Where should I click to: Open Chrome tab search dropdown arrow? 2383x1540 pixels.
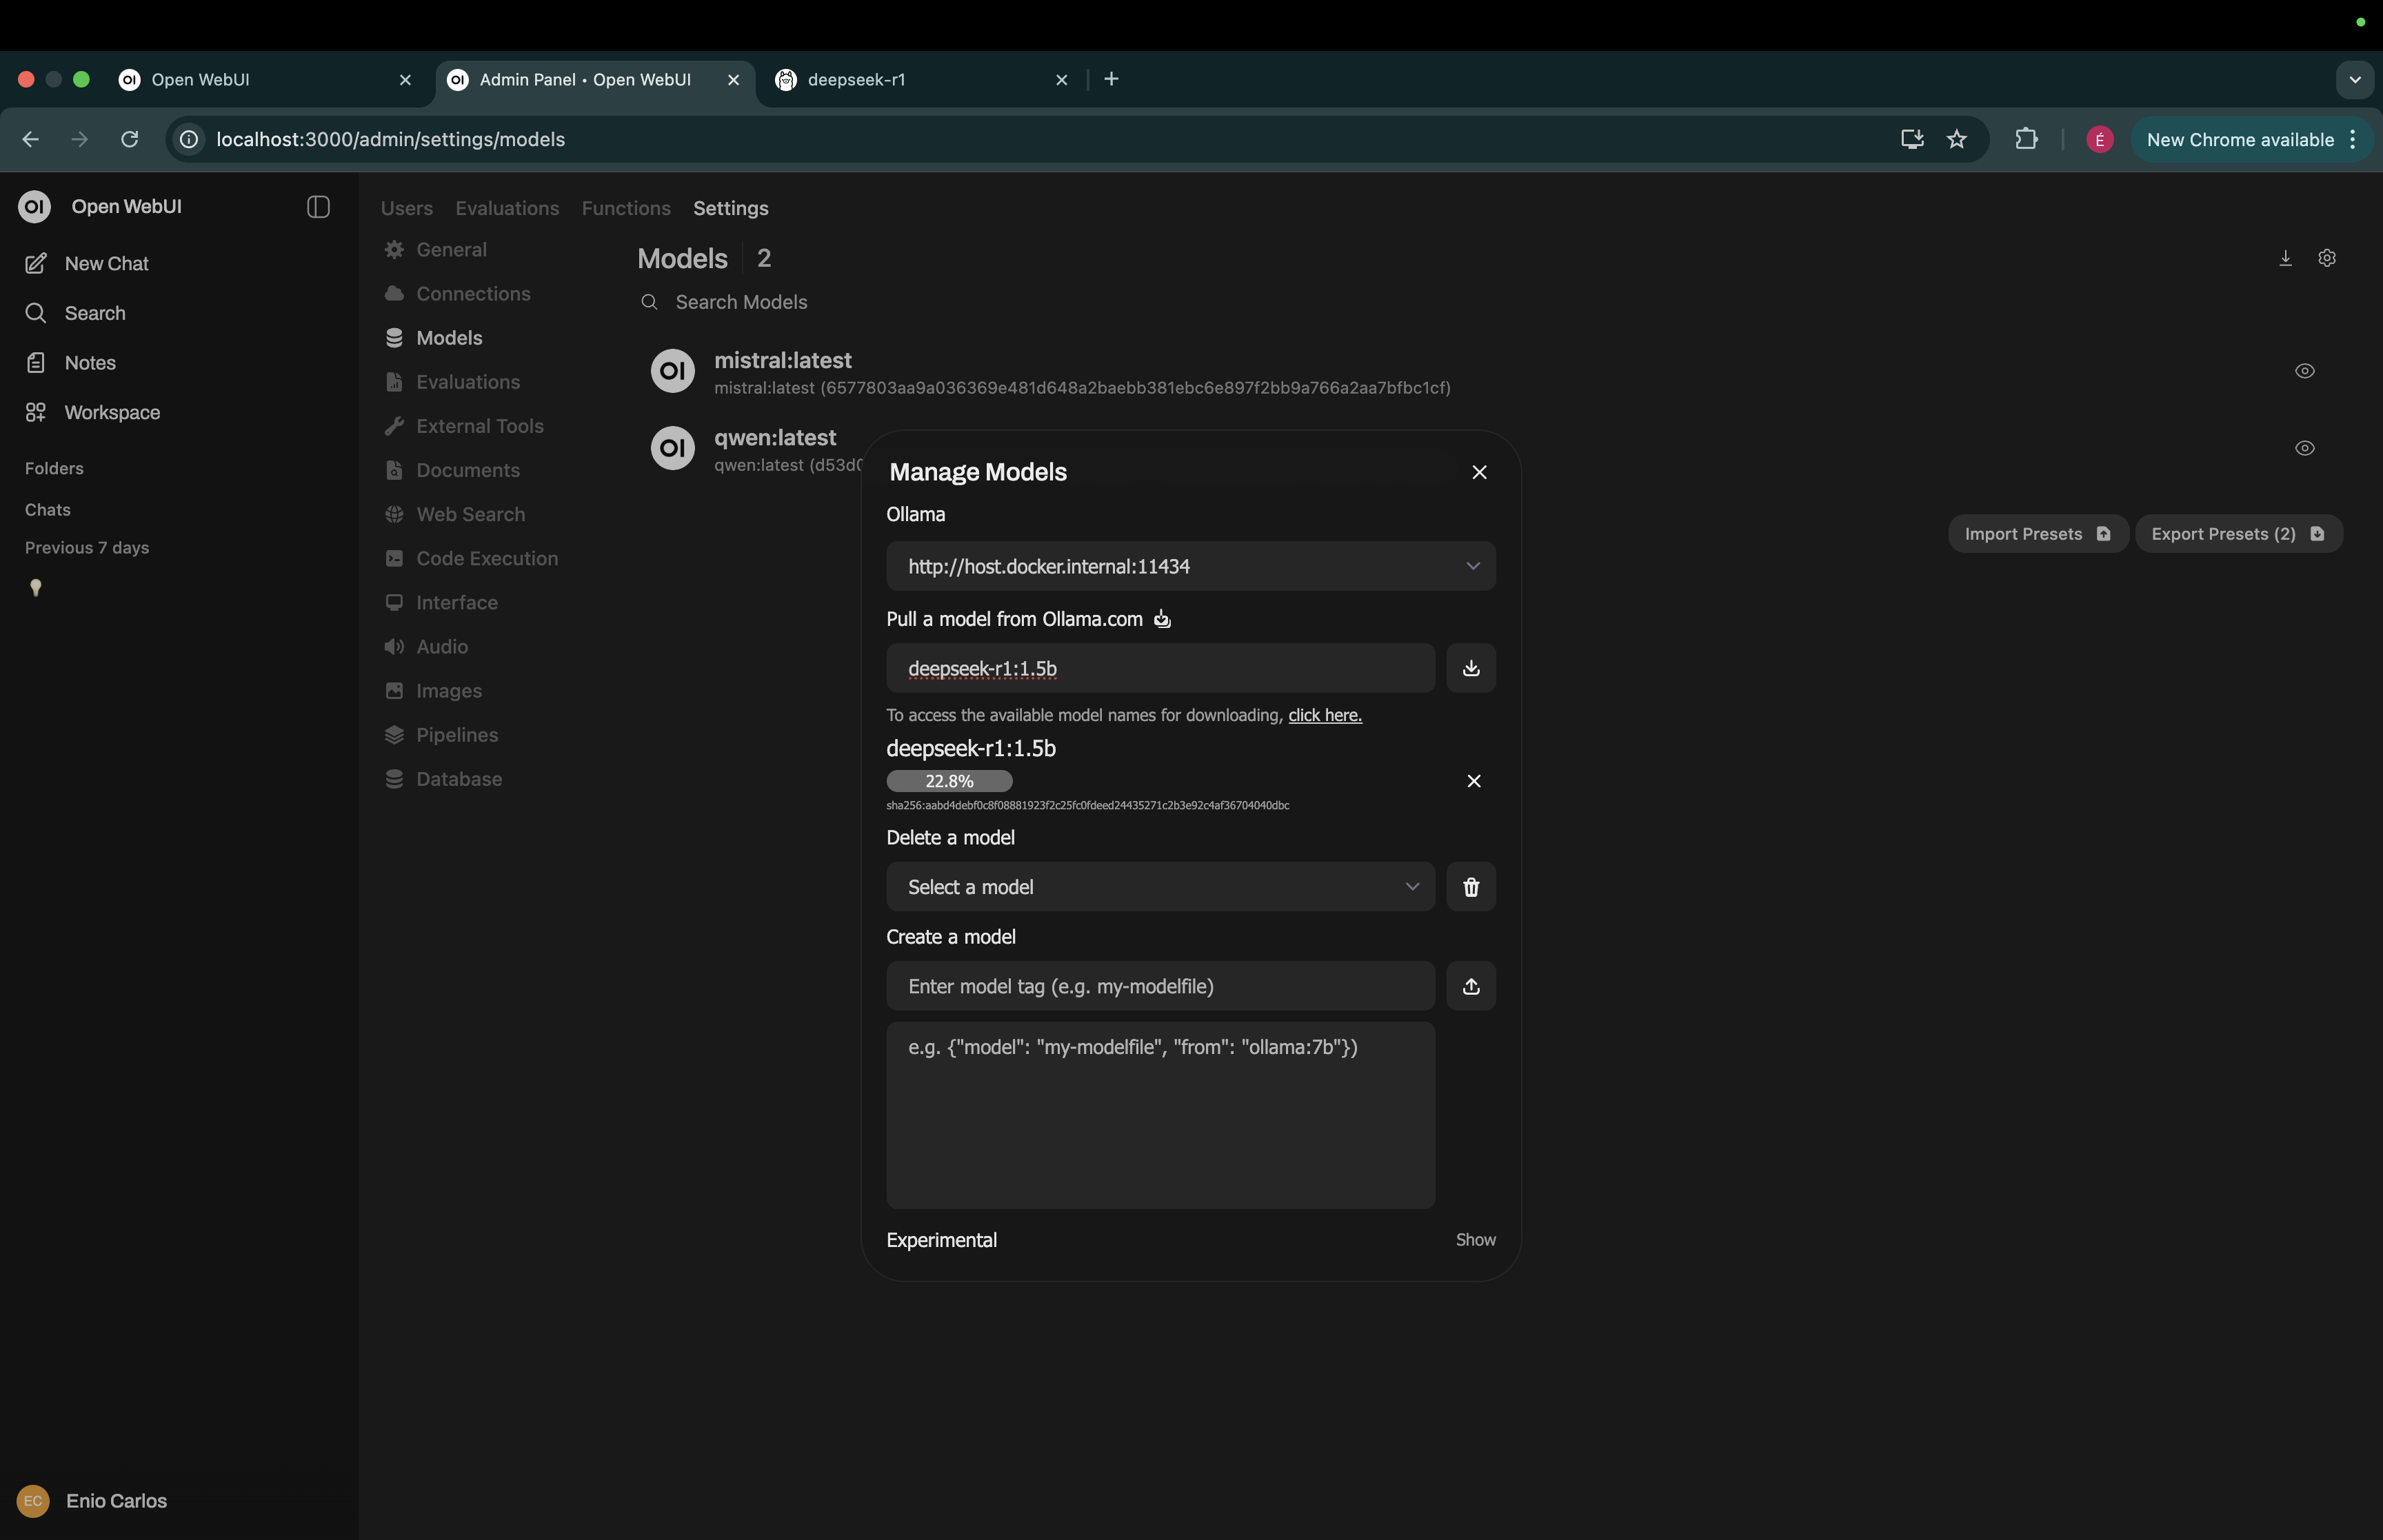click(2354, 80)
